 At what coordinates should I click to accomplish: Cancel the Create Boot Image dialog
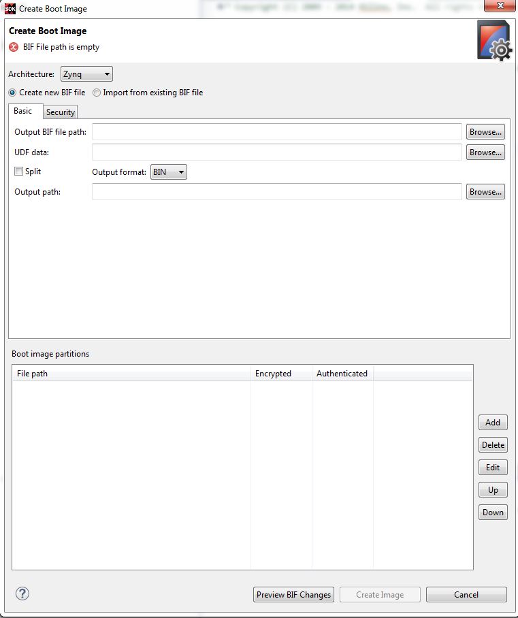[x=466, y=594]
